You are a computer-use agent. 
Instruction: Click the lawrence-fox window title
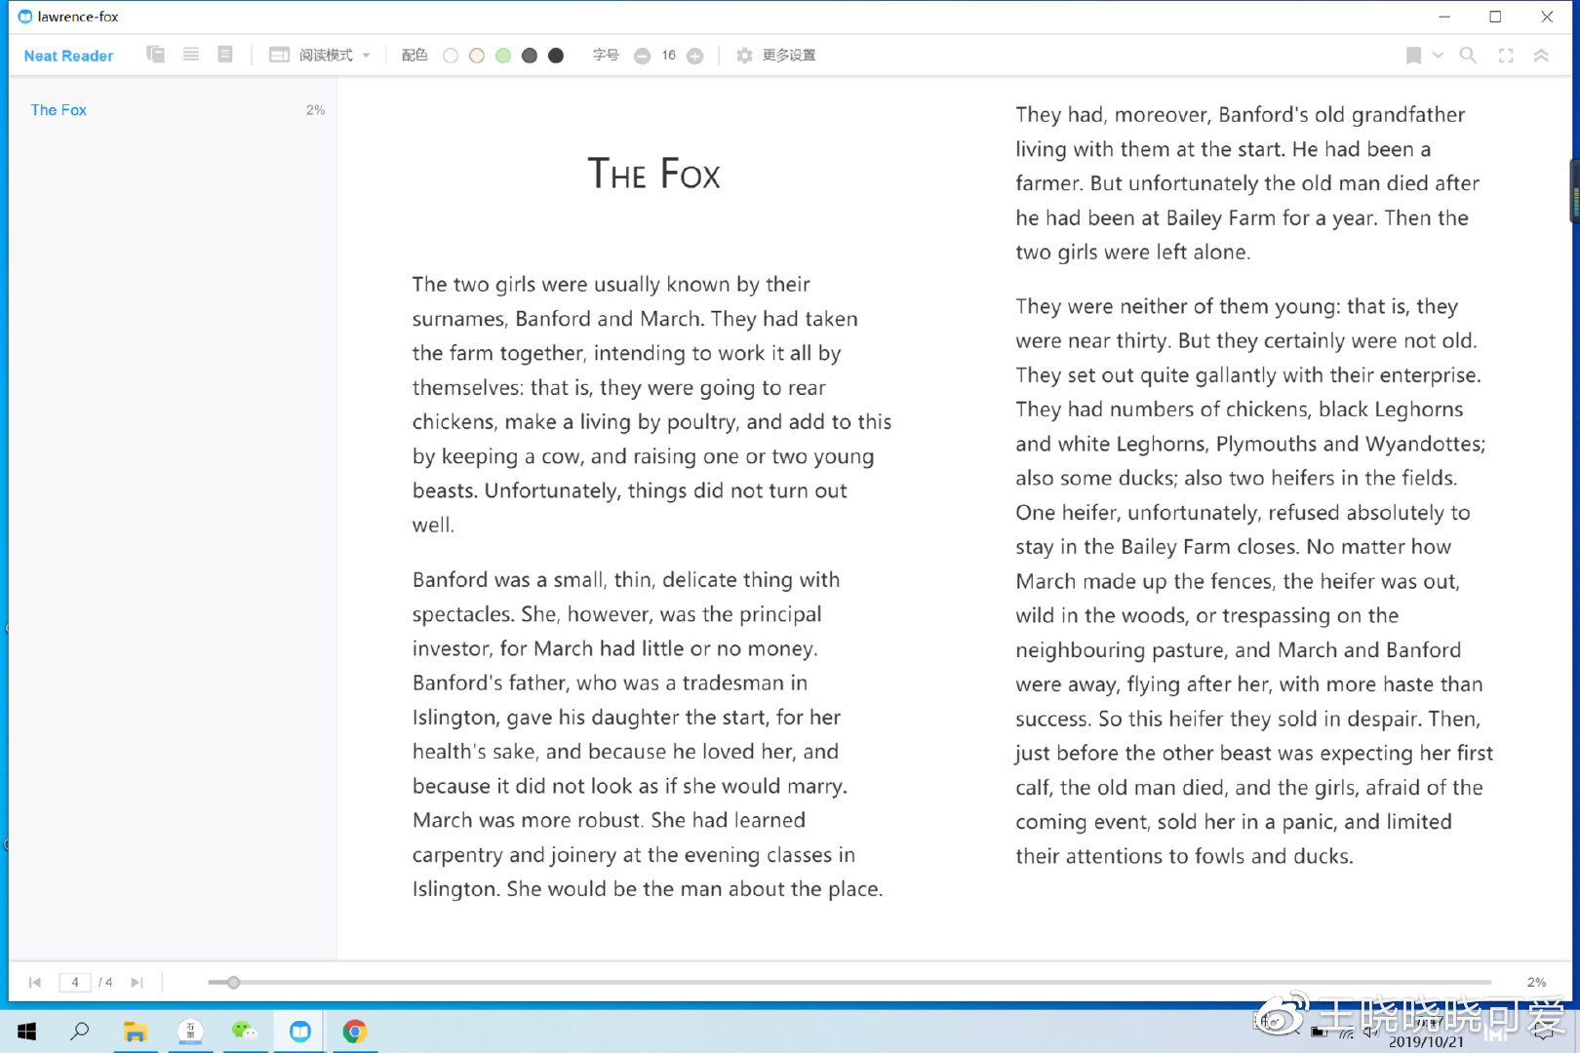pyautogui.click(x=78, y=17)
